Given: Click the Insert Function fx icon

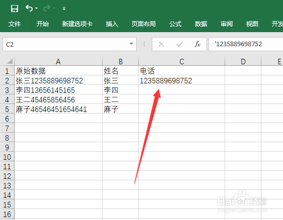Looking at the screenshot, I should 198,44.
